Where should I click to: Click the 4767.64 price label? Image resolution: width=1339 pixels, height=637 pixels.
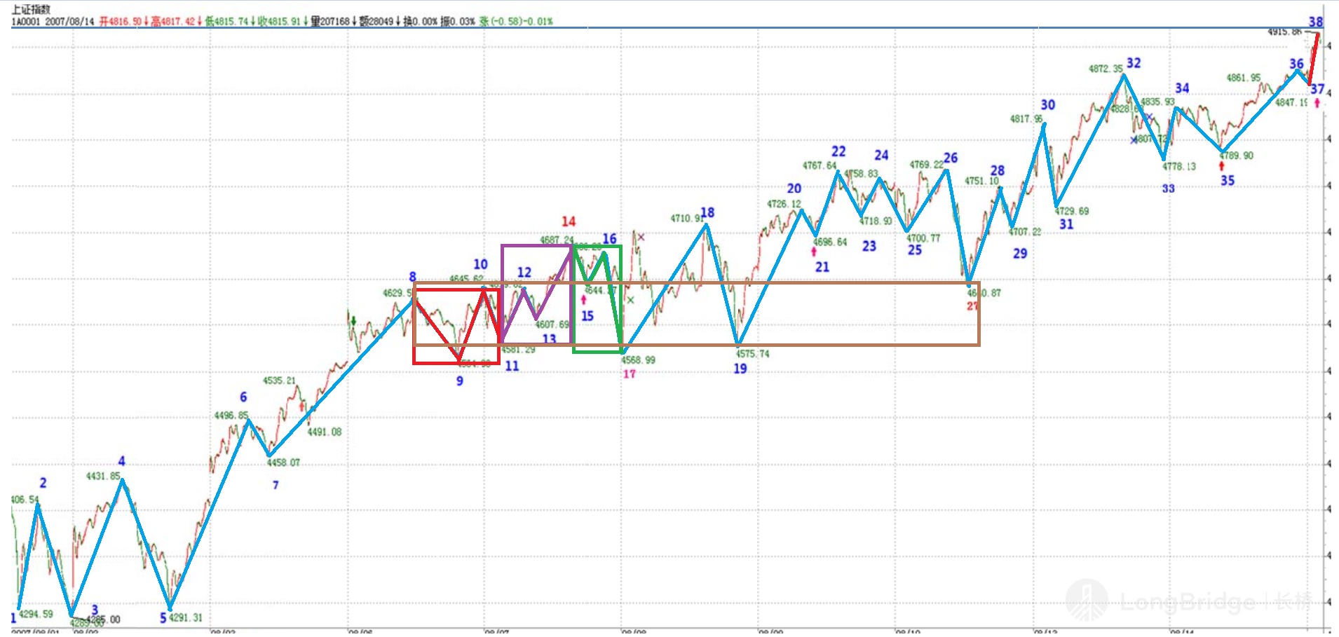coord(820,165)
